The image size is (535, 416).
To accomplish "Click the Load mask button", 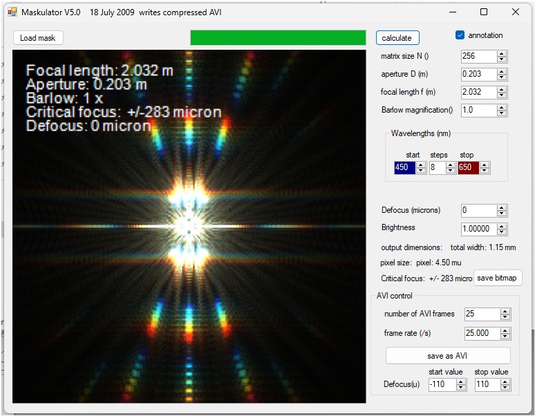I will coord(38,38).
